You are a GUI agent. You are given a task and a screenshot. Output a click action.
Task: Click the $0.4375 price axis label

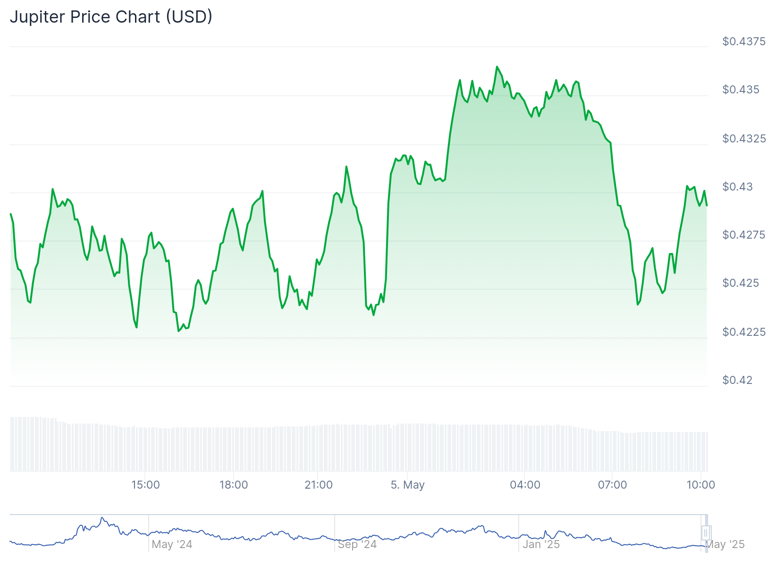(x=743, y=42)
